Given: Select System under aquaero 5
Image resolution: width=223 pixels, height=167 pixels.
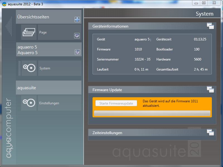Looking at the screenshot, I should (x=60, y=68).
